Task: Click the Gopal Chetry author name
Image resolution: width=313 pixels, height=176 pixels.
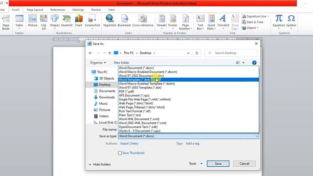Action: [x=129, y=143]
